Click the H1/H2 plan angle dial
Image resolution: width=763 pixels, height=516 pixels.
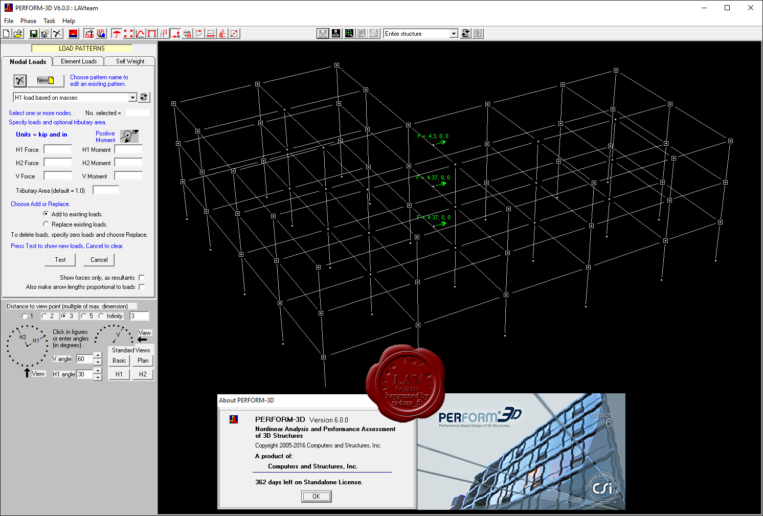pos(27,346)
